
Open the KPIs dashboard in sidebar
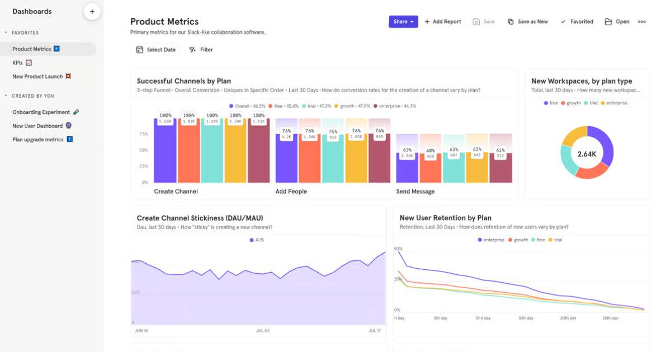click(x=17, y=63)
